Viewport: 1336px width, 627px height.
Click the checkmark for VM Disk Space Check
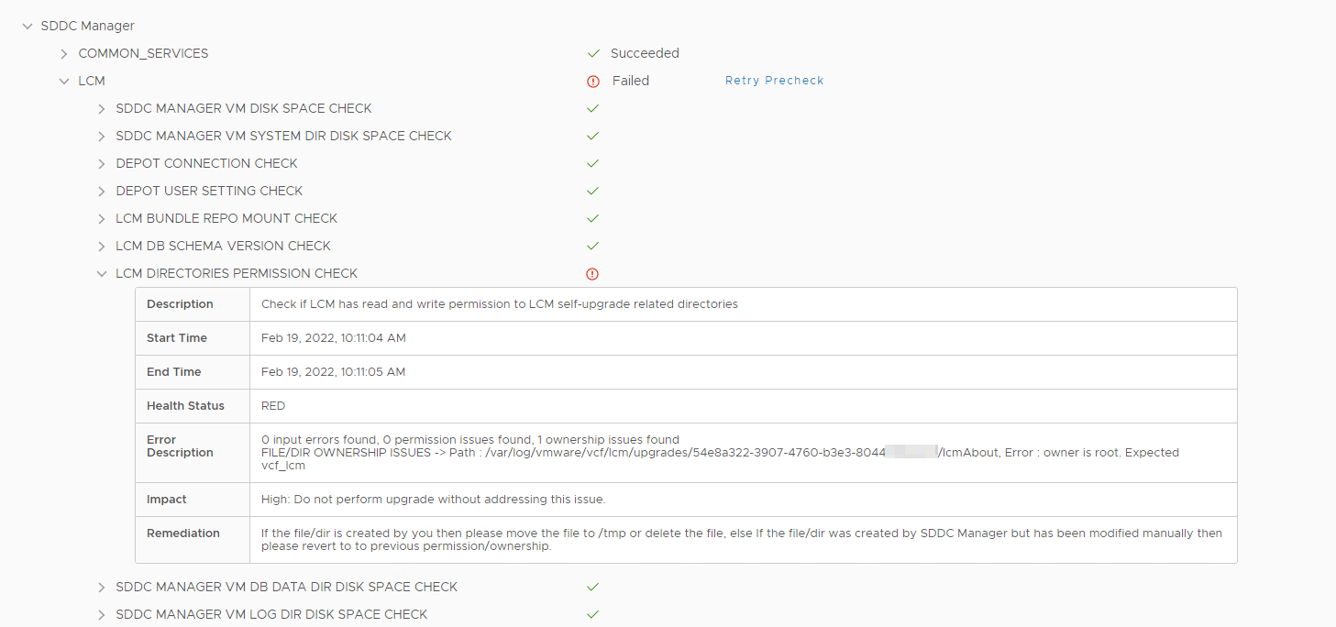coord(593,108)
